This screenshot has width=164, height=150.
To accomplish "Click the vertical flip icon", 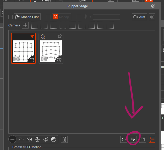I will click(37, 139).
